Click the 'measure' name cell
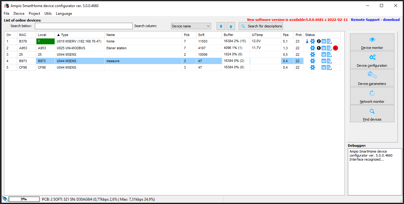 pos(143,61)
